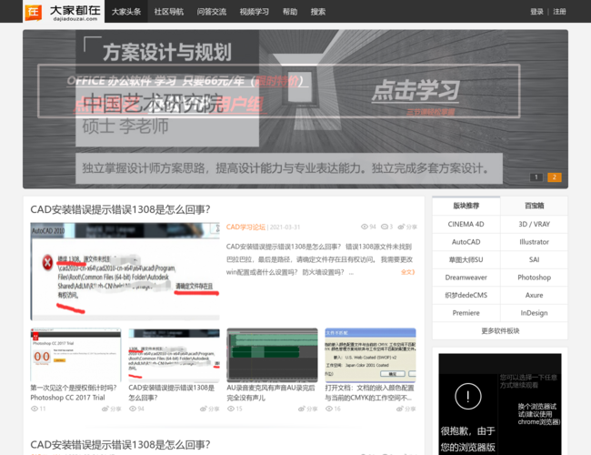Select banner slide indicator 2
Viewport: 591px width, 455px height.
tap(554, 177)
